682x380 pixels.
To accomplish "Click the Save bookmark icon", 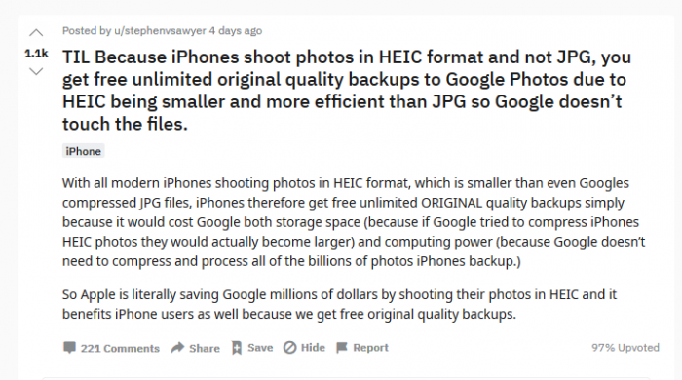I will click(x=237, y=348).
